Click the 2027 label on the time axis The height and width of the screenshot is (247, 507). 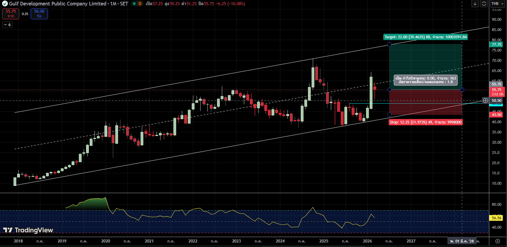(x=411, y=241)
